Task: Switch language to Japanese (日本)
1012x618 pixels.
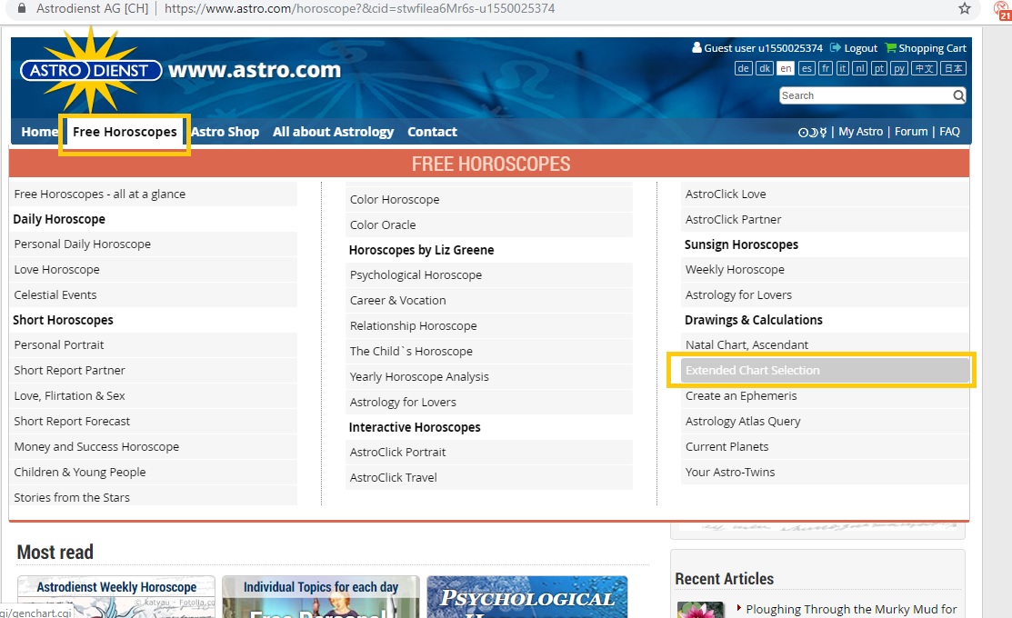Action: [953, 68]
